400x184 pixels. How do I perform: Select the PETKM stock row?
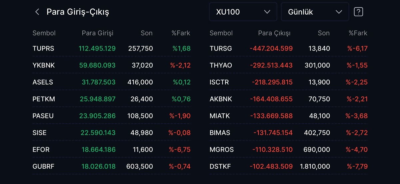[x=112, y=99]
